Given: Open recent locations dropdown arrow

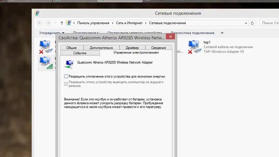Looking at the screenshot, I should click(55, 23).
